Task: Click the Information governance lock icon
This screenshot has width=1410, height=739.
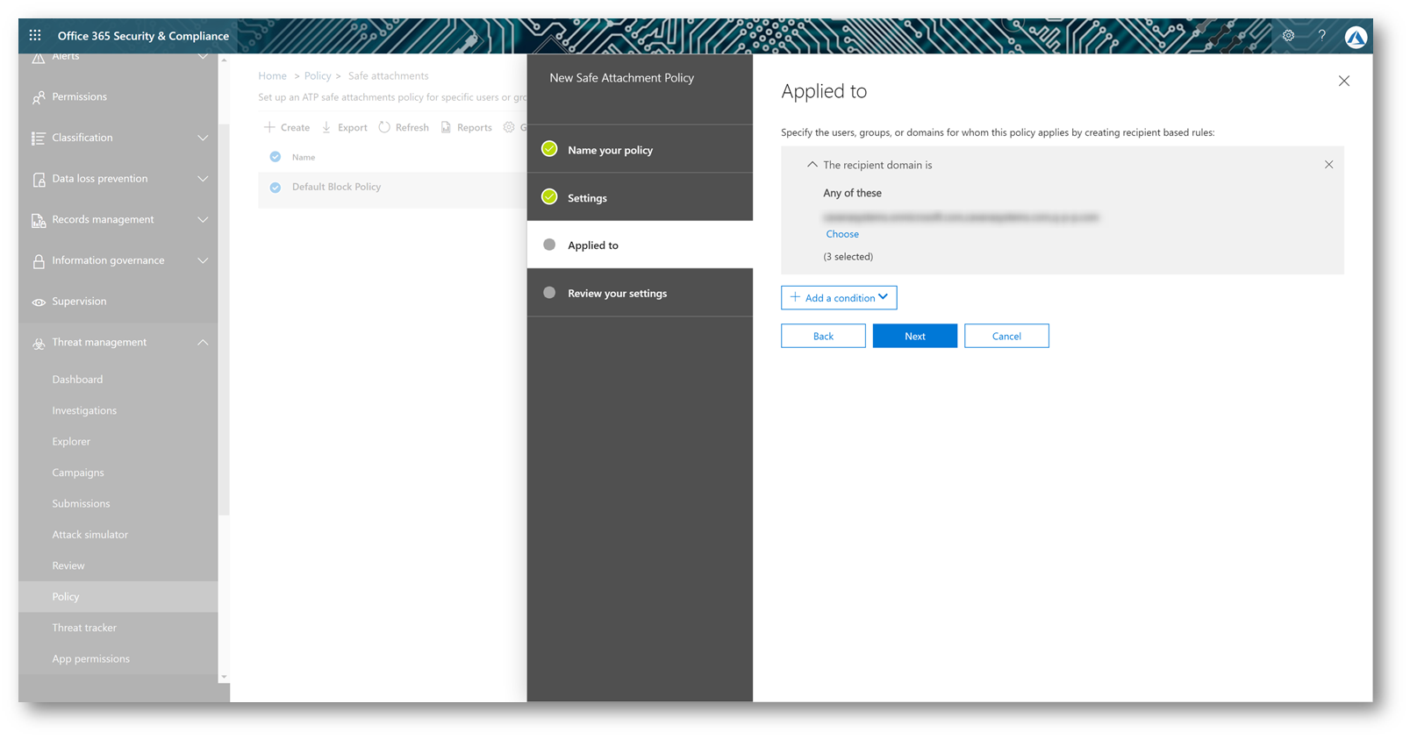Action: pyautogui.click(x=39, y=261)
